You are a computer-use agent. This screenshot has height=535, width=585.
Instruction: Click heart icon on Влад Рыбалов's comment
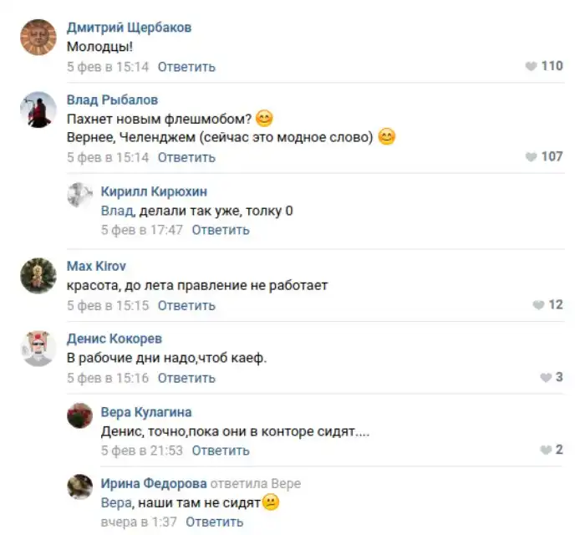(x=531, y=156)
